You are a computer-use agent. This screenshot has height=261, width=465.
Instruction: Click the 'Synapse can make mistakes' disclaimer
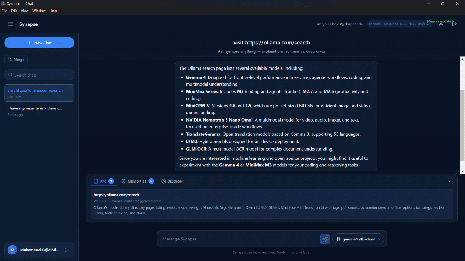tap(272, 252)
